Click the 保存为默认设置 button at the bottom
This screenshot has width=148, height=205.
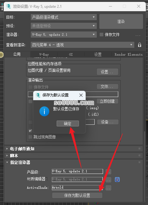[77, 195]
